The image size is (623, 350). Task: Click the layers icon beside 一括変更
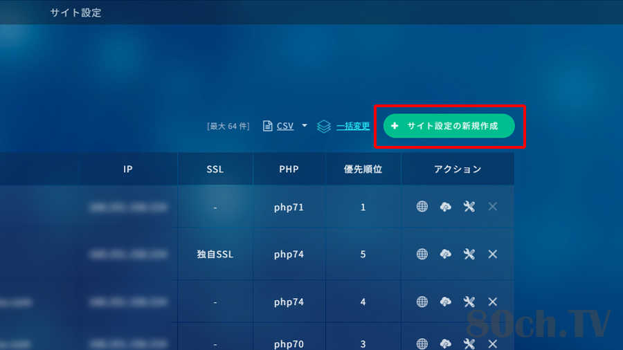tap(324, 127)
